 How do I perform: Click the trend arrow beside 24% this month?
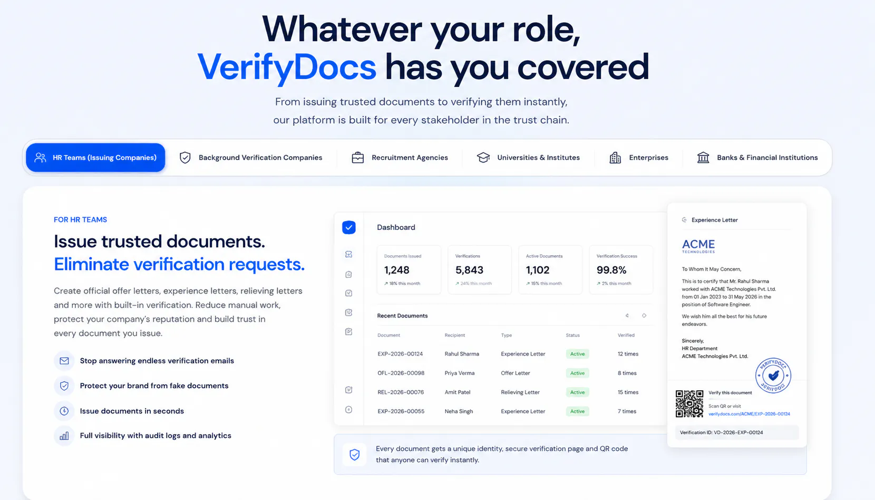click(457, 284)
